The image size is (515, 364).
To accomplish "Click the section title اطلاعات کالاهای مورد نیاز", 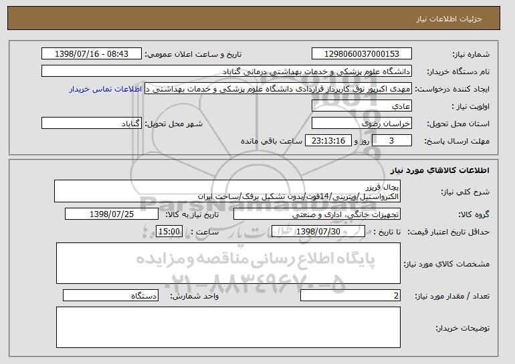I will (440, 170).
